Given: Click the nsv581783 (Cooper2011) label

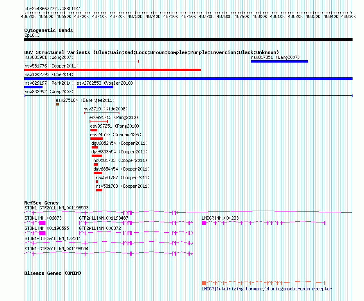Looking at the screenshot, I should (x=120, y=160).
